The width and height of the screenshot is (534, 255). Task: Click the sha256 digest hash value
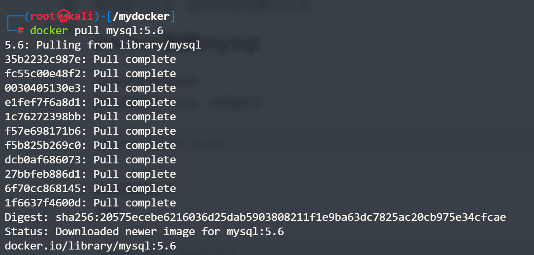[281, 217]
